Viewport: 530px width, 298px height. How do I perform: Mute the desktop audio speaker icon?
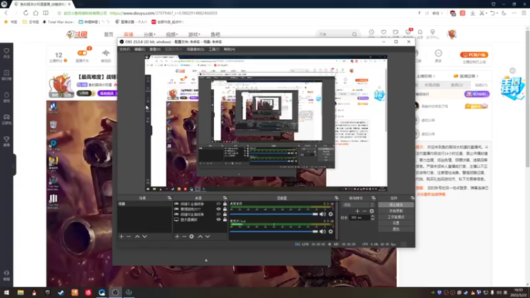click(323, 214)
